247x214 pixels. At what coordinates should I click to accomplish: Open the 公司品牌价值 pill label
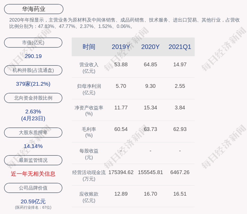click(33, 188)
